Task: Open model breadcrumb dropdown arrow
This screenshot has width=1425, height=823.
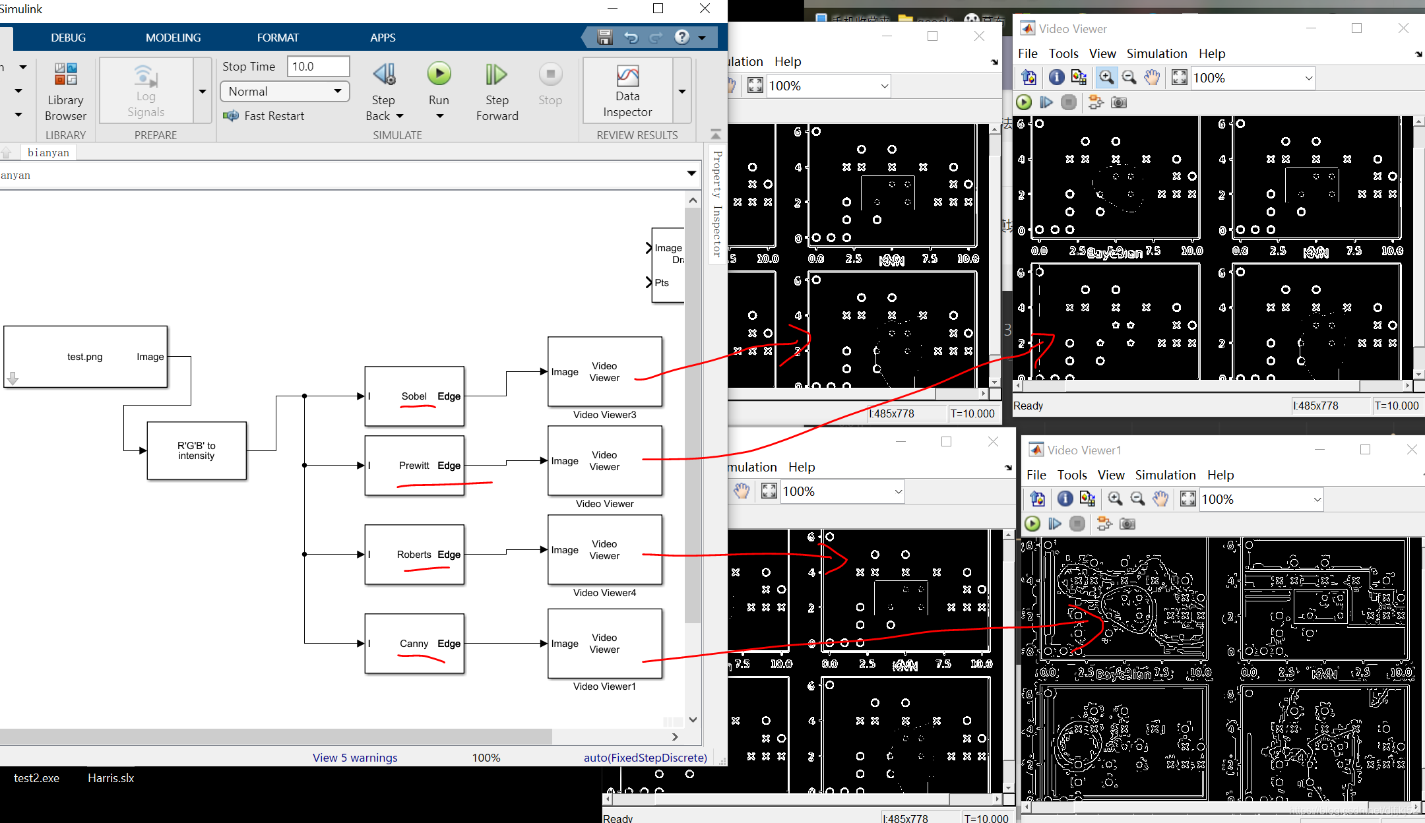Action: (x=691, y=174)
